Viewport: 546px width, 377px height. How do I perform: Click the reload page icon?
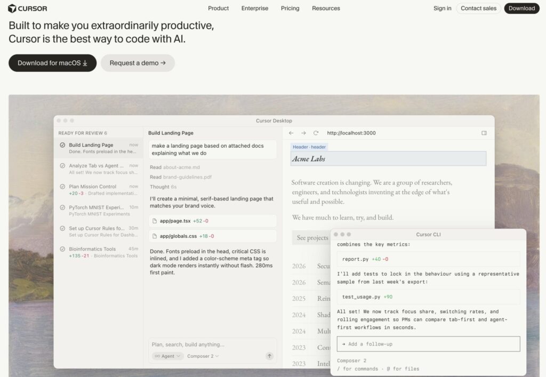coord(316,133)
